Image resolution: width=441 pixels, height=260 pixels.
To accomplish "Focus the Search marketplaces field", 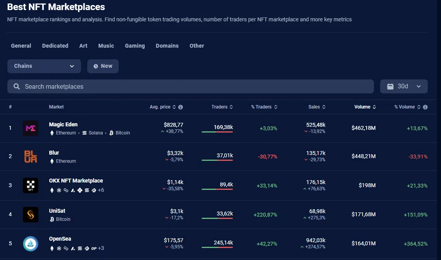I will (x=190, y=86).
